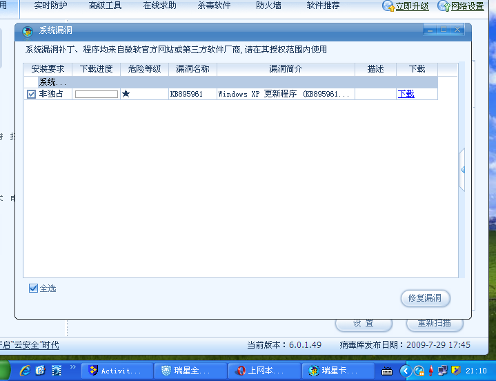The width and height of the screenshot is (496, 381).
Task: Click the 设置 button behind the dialog
Action: pos(364,324)
